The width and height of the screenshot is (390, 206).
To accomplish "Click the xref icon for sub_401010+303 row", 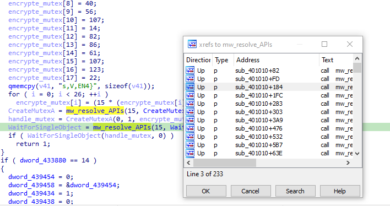I will click(190, 112).
